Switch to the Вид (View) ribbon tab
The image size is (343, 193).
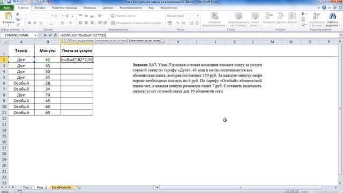tap(151, 8)
